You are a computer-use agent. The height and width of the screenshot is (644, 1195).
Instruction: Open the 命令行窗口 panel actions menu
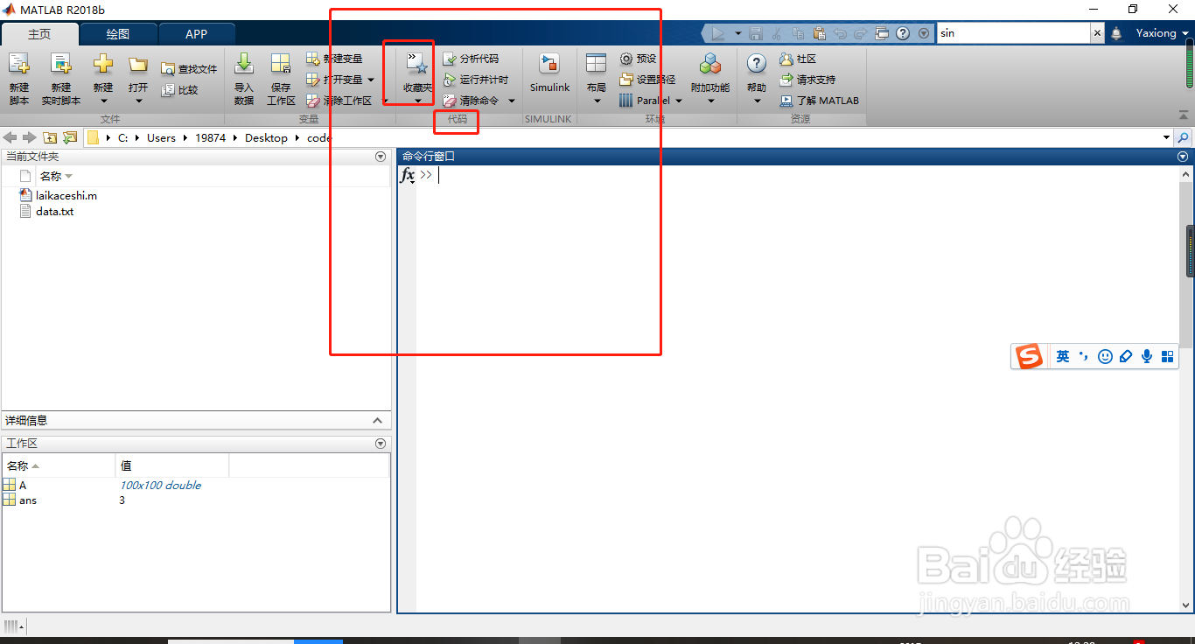tap(1184, 157)
